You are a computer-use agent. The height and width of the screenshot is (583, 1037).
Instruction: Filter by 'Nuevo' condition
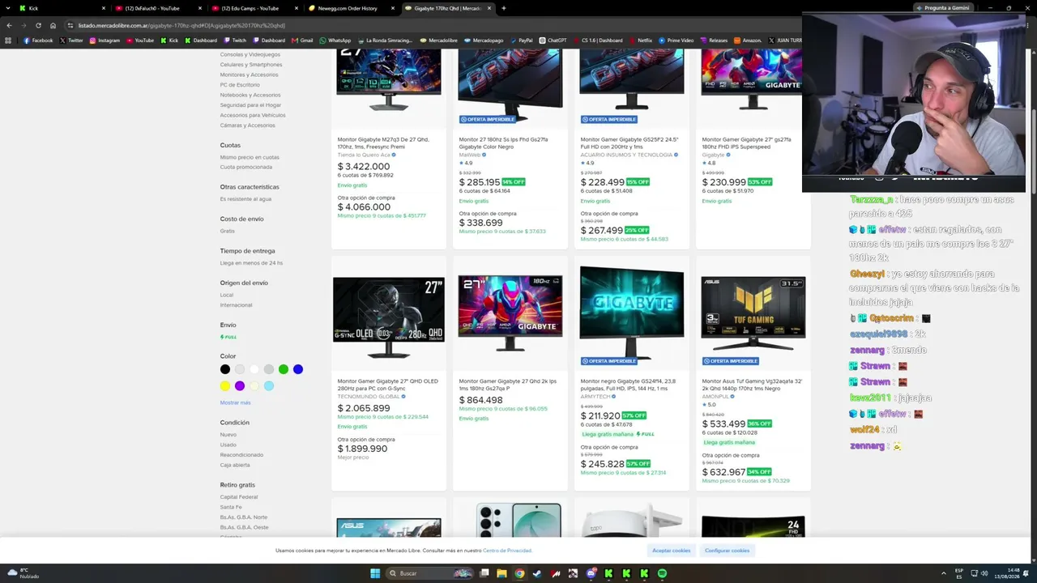(x=228, y=435)
